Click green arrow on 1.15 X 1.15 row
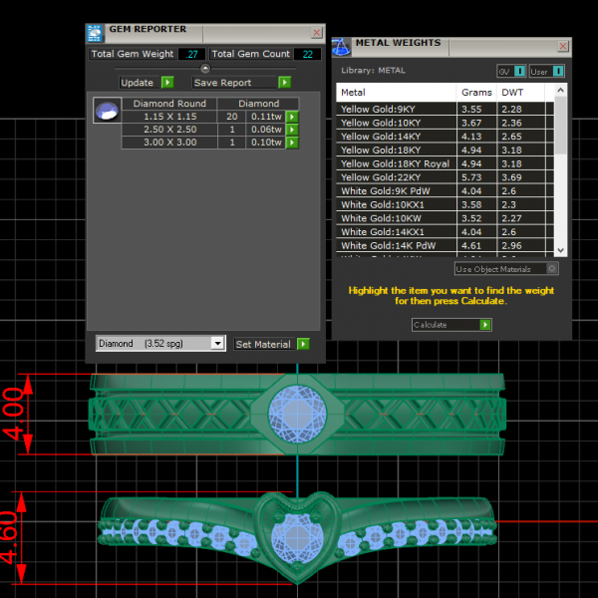 (292, 117)
